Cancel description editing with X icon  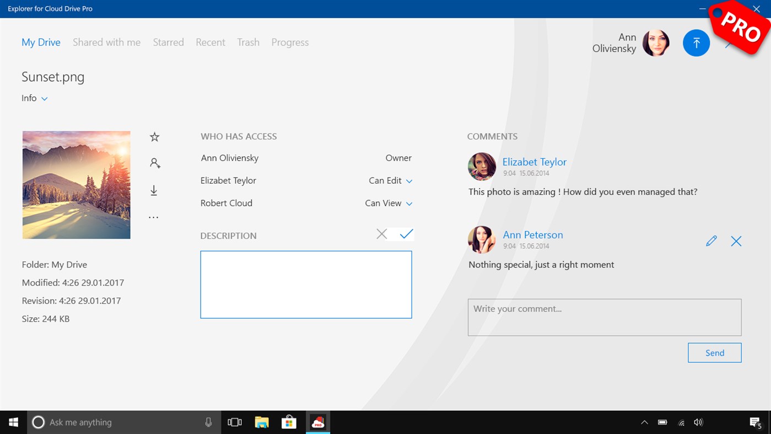(381, 234)
